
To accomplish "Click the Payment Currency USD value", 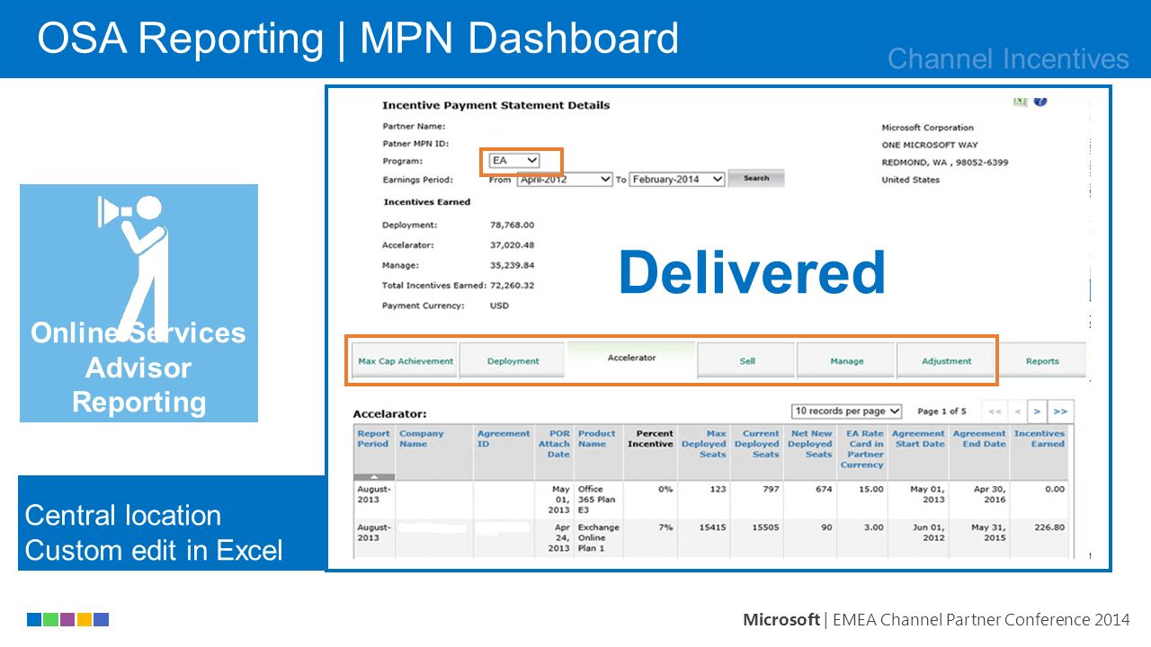I will click(x=499, y=306).
